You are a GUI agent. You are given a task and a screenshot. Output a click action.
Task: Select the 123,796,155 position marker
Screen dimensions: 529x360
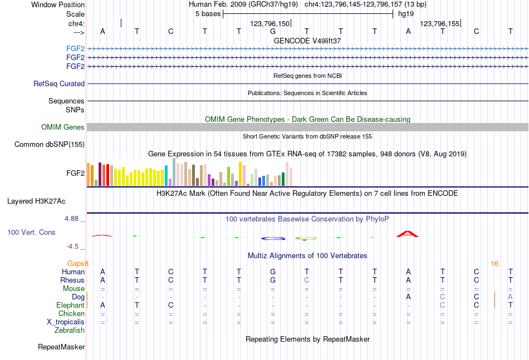point(439,23)
